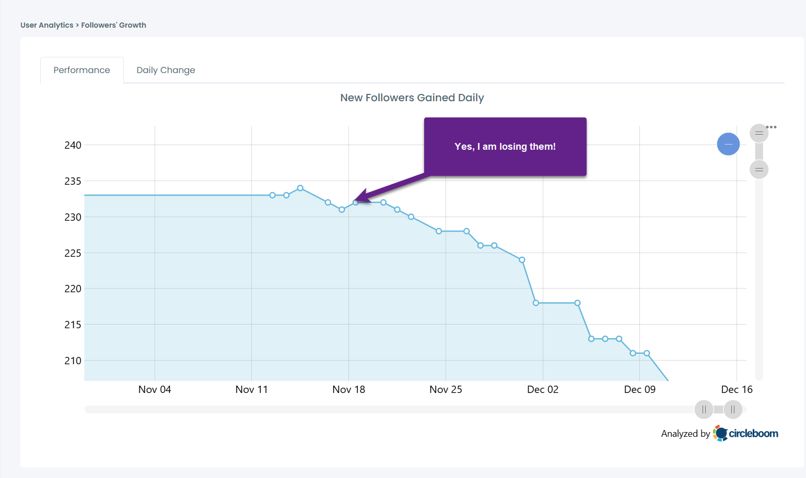The width and height of the screenshot is (806, 478).
Task: Click the vertical slider track between handles
Action: (x=758, y=151)
